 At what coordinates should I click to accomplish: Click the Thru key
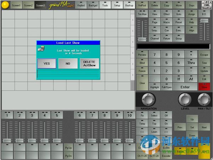191,63
